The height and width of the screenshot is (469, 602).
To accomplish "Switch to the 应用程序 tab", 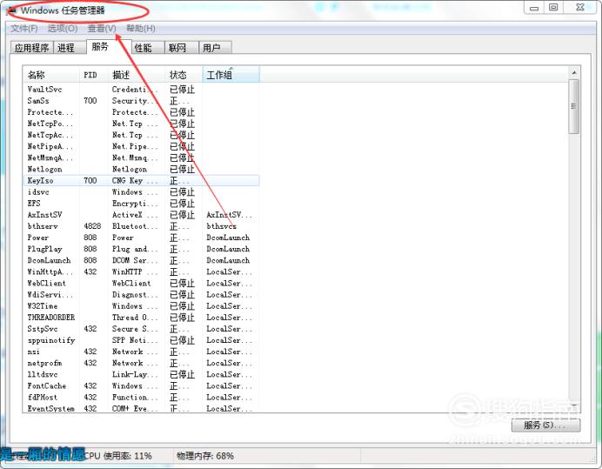I will [31, 48].
